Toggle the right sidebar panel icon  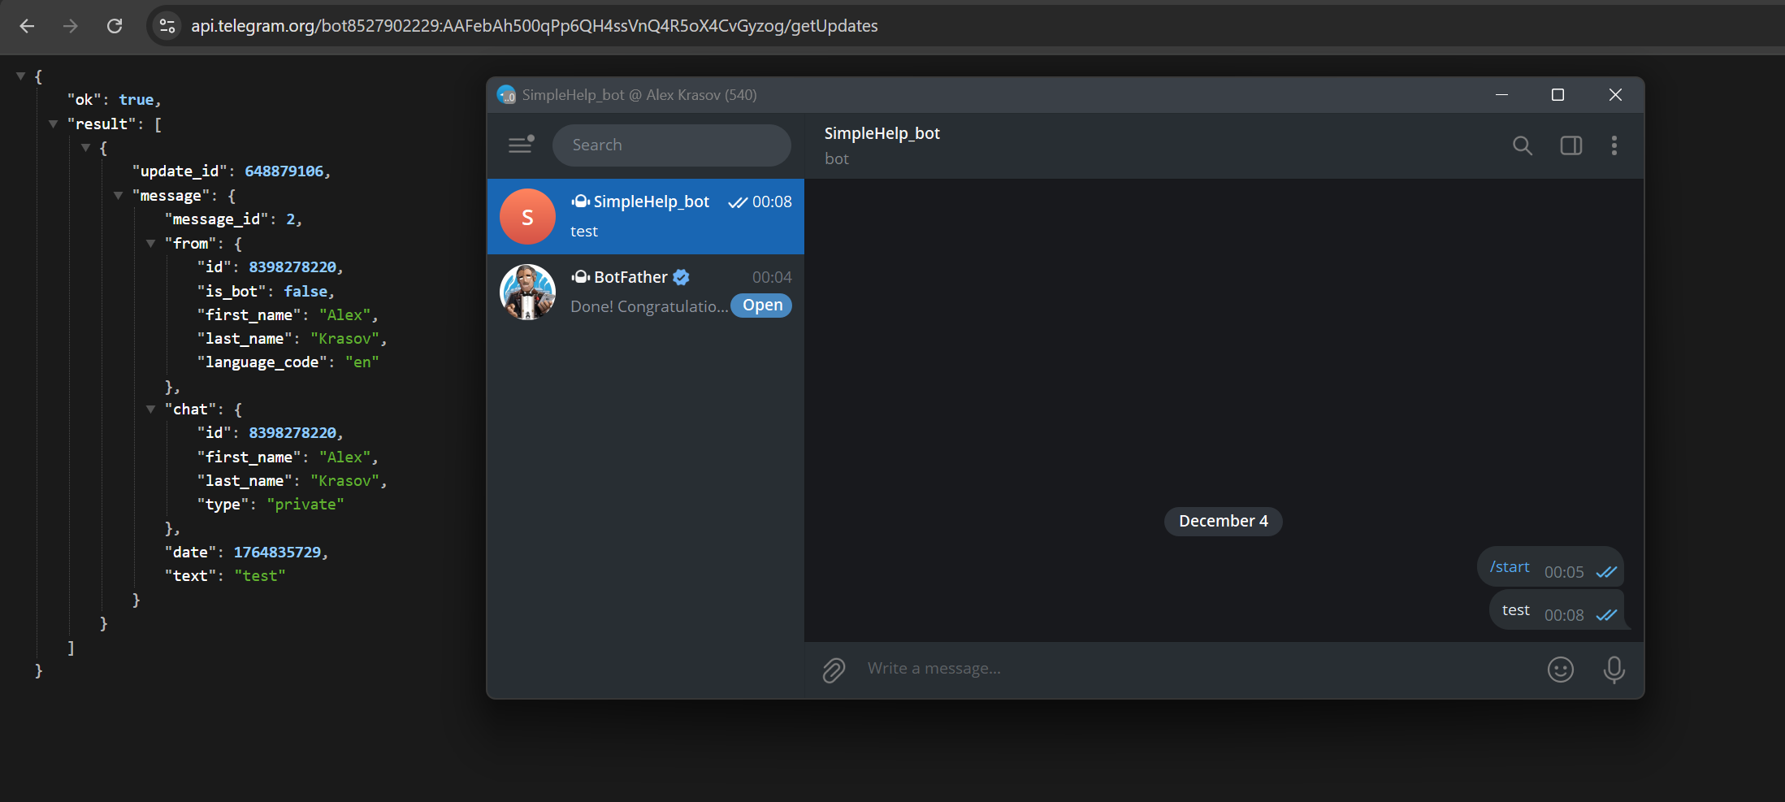pyautogui.click(x=1571, y=145)
